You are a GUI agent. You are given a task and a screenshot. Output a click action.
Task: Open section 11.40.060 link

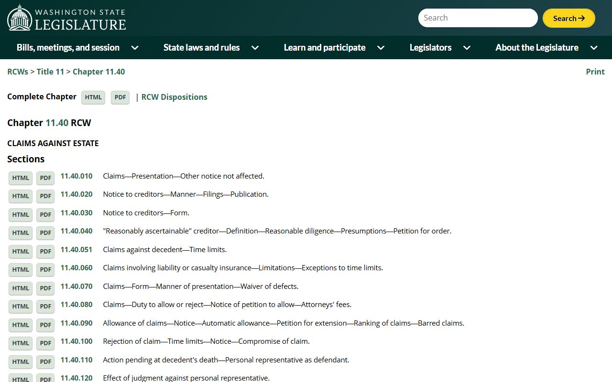point(76,267)
